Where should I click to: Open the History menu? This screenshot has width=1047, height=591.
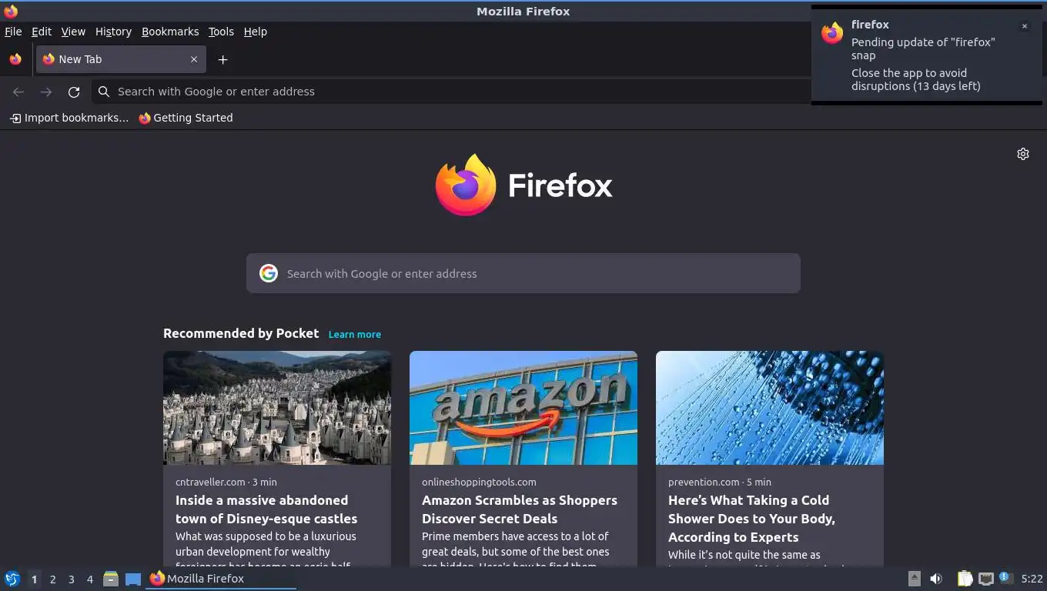113,32
